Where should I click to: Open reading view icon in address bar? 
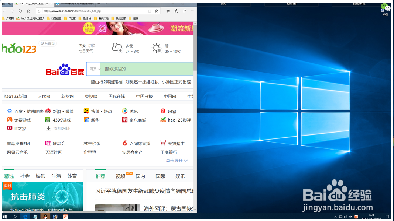coord(150,11)
